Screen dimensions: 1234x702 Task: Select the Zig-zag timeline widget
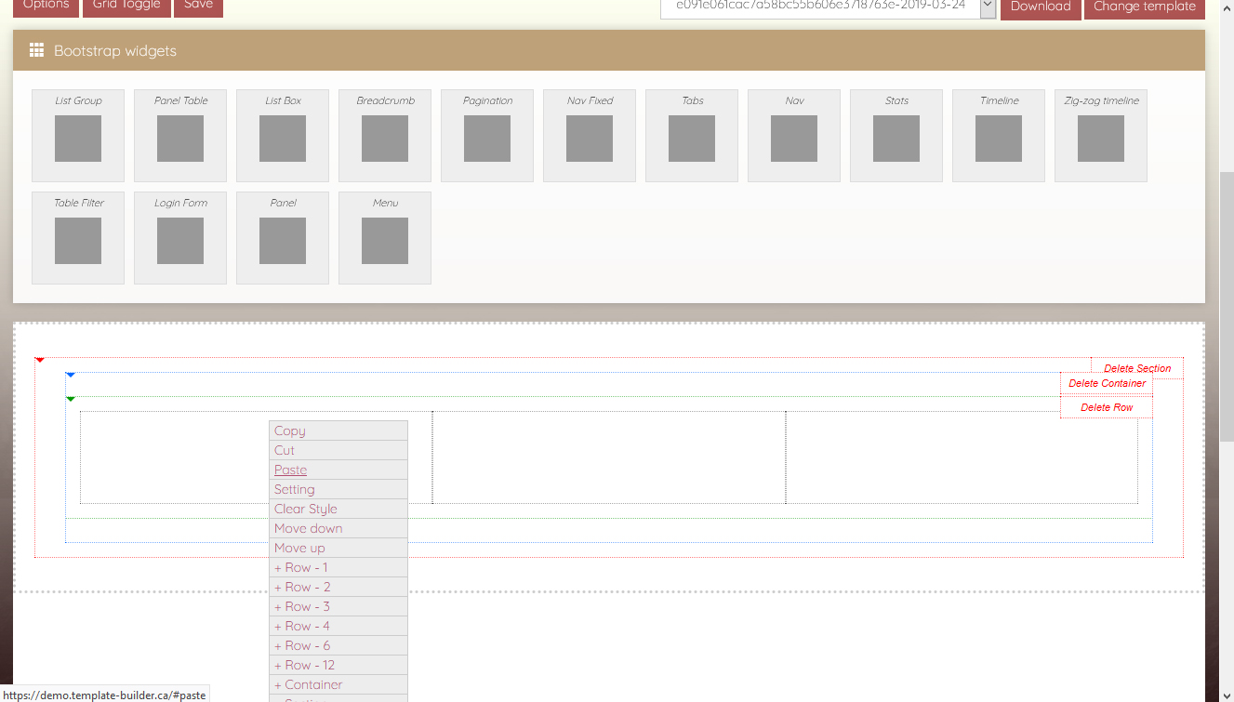[1101, 137]
